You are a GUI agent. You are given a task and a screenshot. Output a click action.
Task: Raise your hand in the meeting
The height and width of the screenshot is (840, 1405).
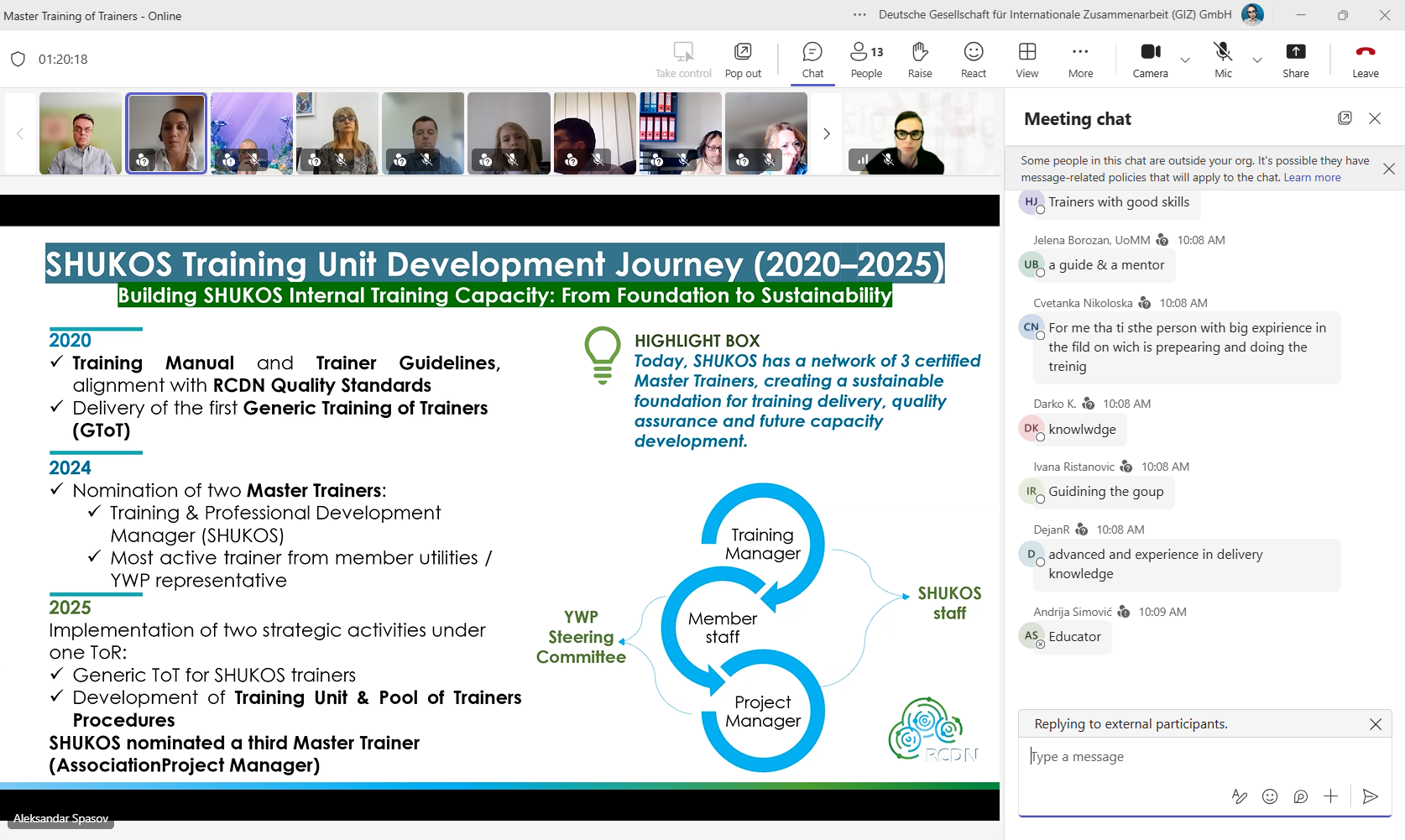[920, 60]
